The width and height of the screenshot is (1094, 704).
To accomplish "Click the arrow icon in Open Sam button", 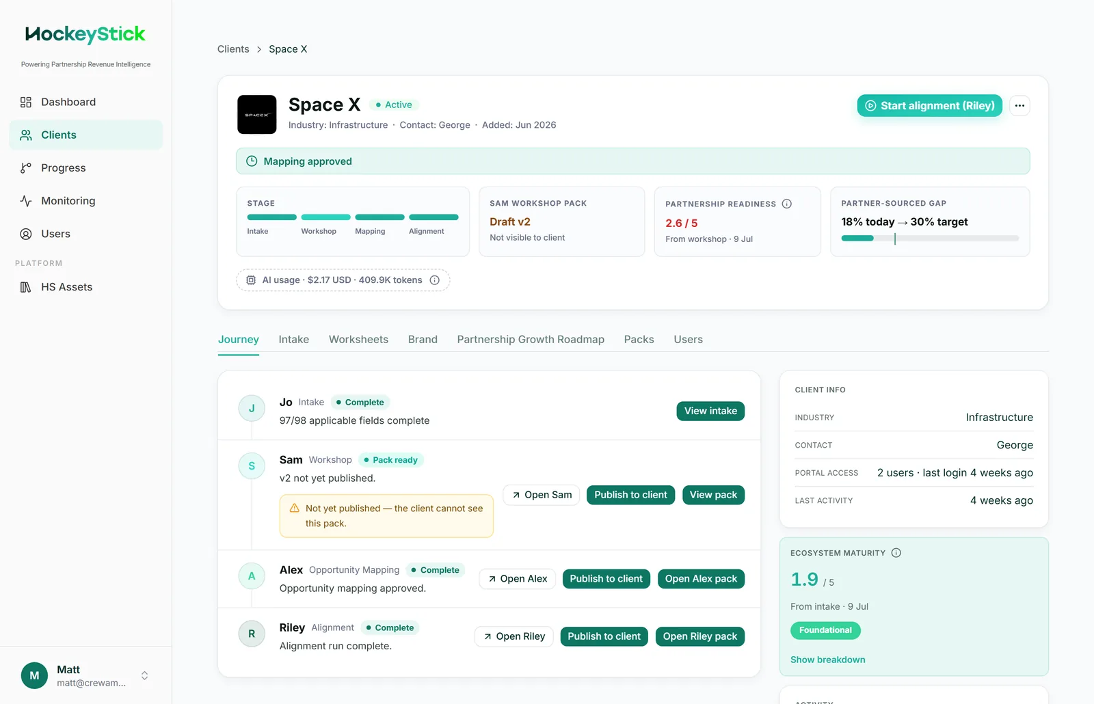I will tap(516, 495).
